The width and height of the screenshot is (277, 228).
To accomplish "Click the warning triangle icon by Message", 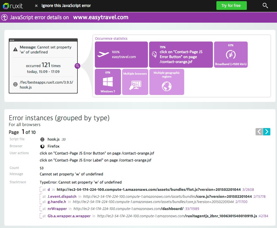I will (x=15, y=49).
